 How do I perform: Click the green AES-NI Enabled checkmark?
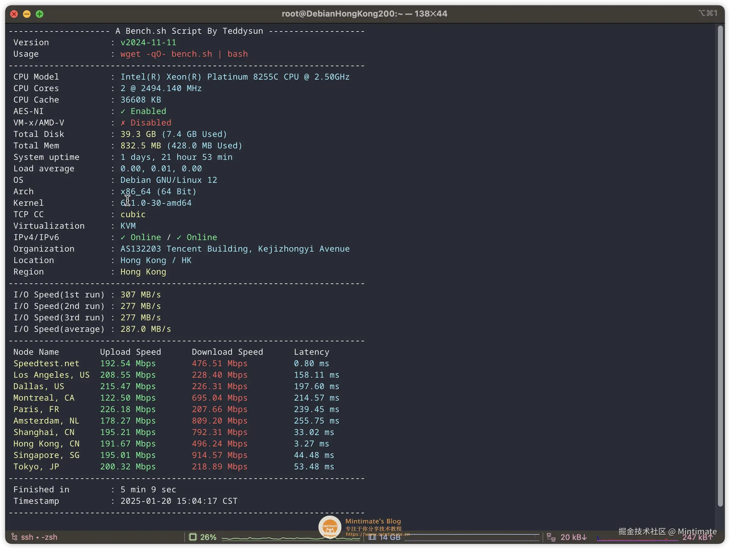123,111
